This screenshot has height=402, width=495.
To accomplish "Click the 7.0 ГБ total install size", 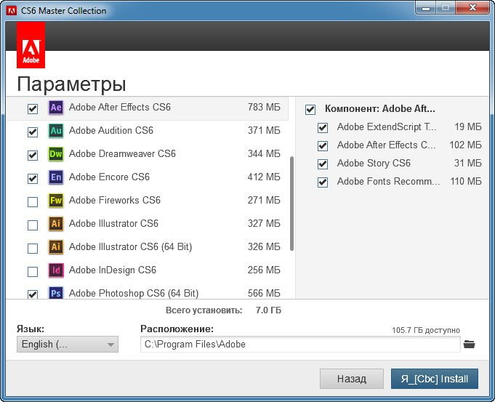I will 268,310.
